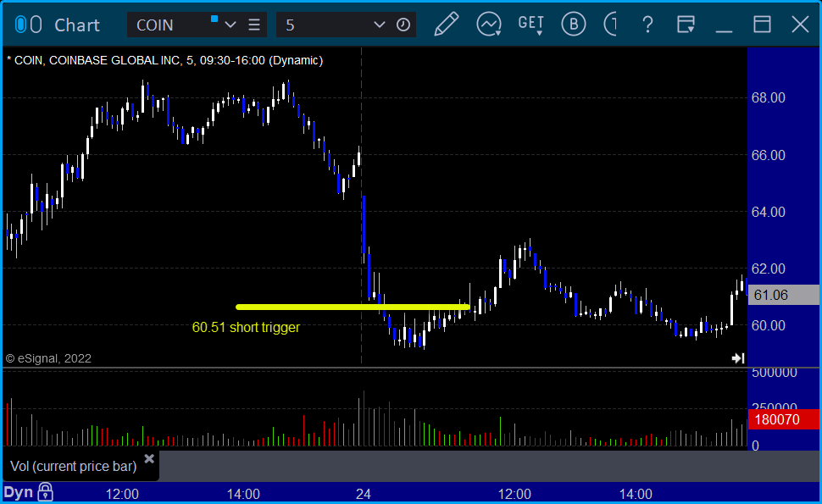
Task: Click the 68.00 price axis label
Action: (769, 98)
